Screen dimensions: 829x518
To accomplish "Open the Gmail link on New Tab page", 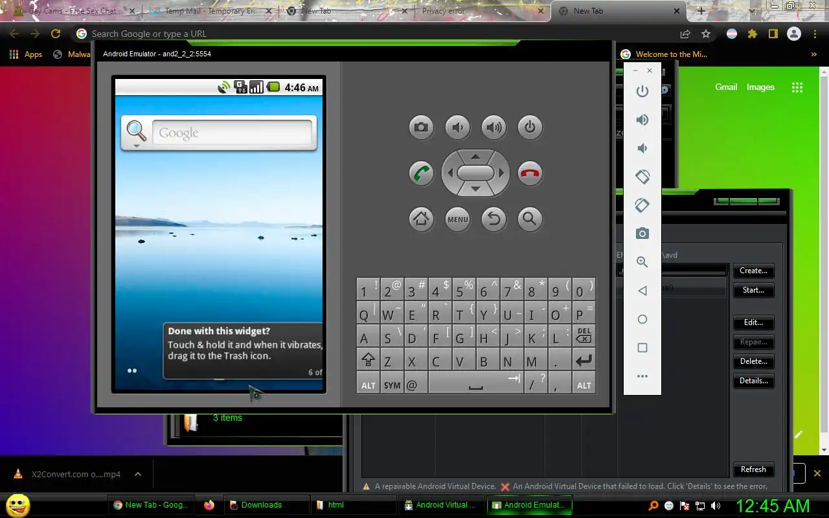I will pyautogui.click(x=726, y=87).
